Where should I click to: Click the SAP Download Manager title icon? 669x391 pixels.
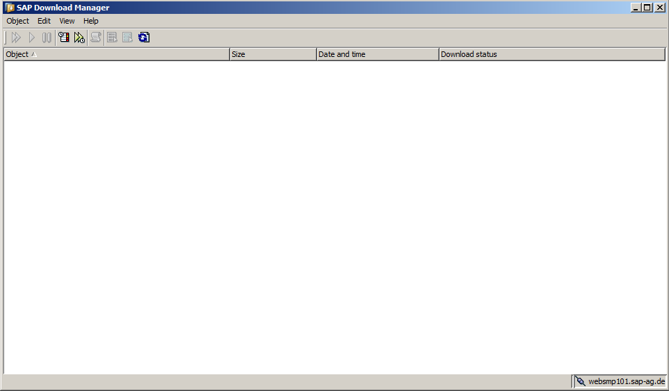point(9,8)
